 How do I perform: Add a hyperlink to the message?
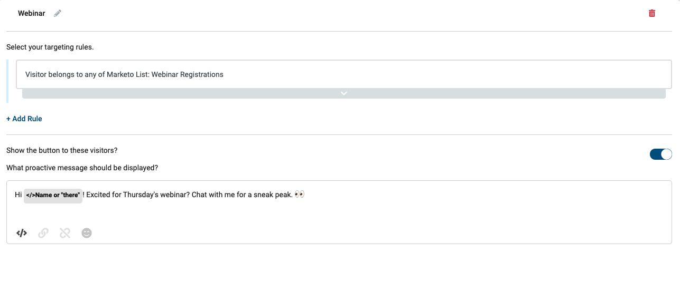(43, 233)
